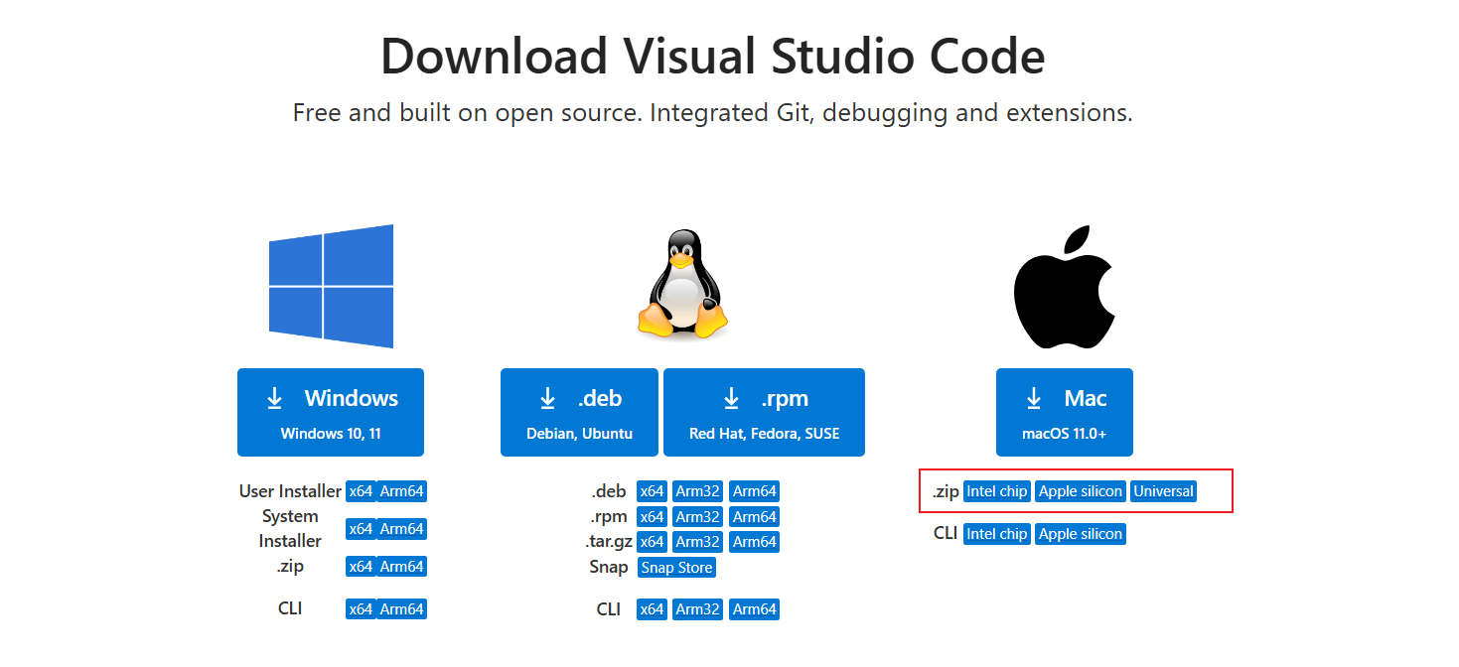
Task: Select x64 for Windows System Installer
Action: (361, 529)
